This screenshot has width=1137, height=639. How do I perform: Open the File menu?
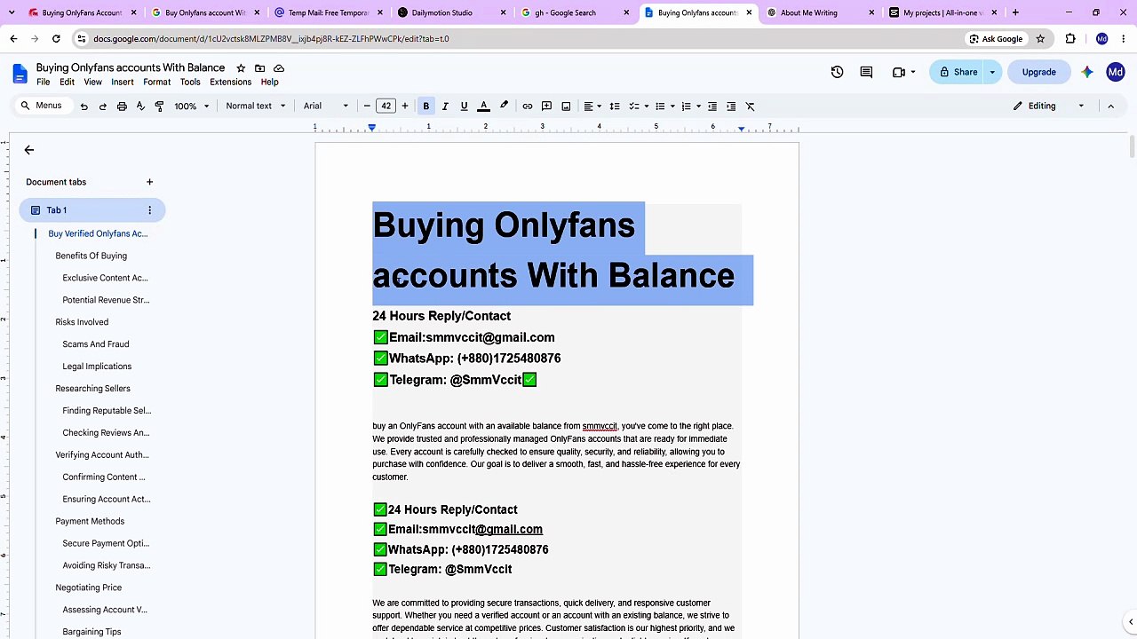click(x=43, y=83)
